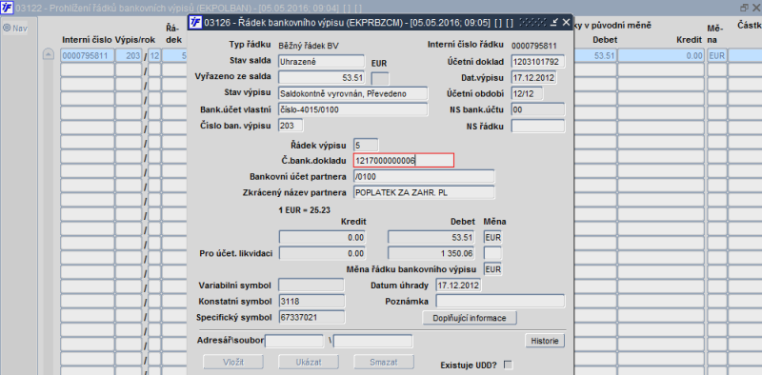Image resolution: width=762 pixels, height=375 pixels.
Task: Close the Řádek bankovního výpisu dialog
Action: [566, 22]
